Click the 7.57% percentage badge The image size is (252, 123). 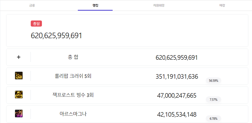pos(213,100)
